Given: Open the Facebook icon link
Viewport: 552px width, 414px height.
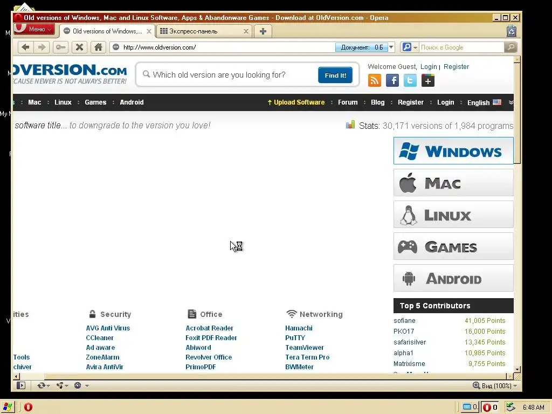Looking at the screenshot, I should tap(392, 81).
